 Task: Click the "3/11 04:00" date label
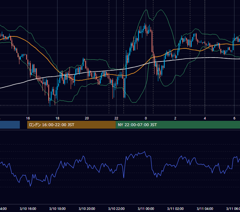(x=205, y=208)
